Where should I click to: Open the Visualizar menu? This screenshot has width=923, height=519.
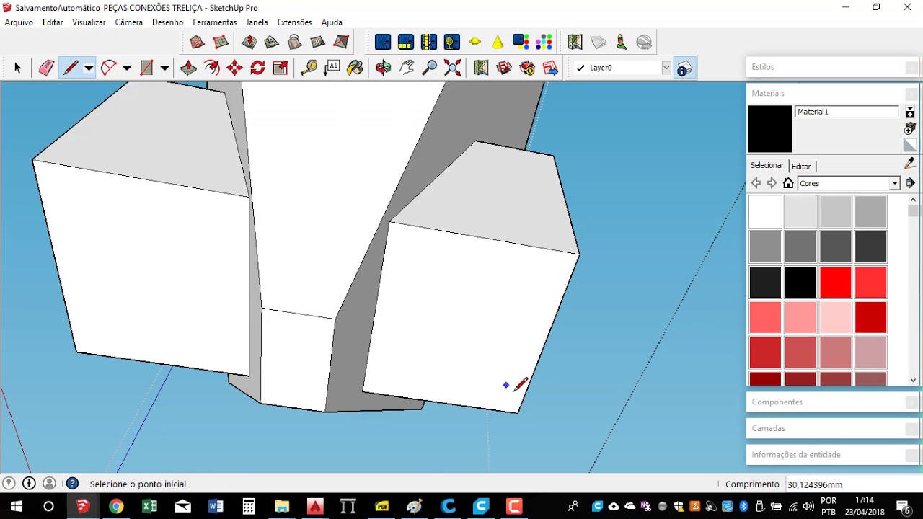89,22
